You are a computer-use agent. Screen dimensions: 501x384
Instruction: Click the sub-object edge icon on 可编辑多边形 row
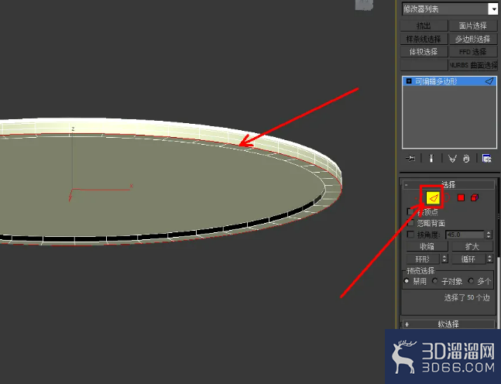489,81
